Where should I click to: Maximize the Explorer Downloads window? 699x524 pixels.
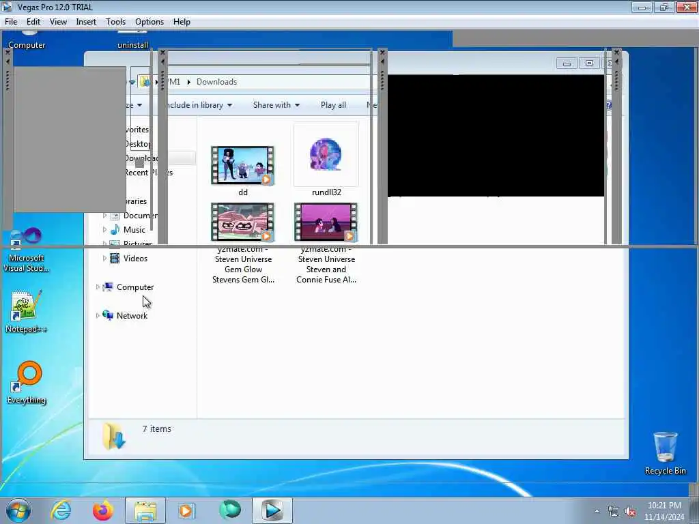(x=589, y=63)
